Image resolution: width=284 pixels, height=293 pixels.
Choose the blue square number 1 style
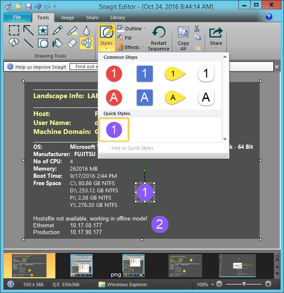click(145, 73)
